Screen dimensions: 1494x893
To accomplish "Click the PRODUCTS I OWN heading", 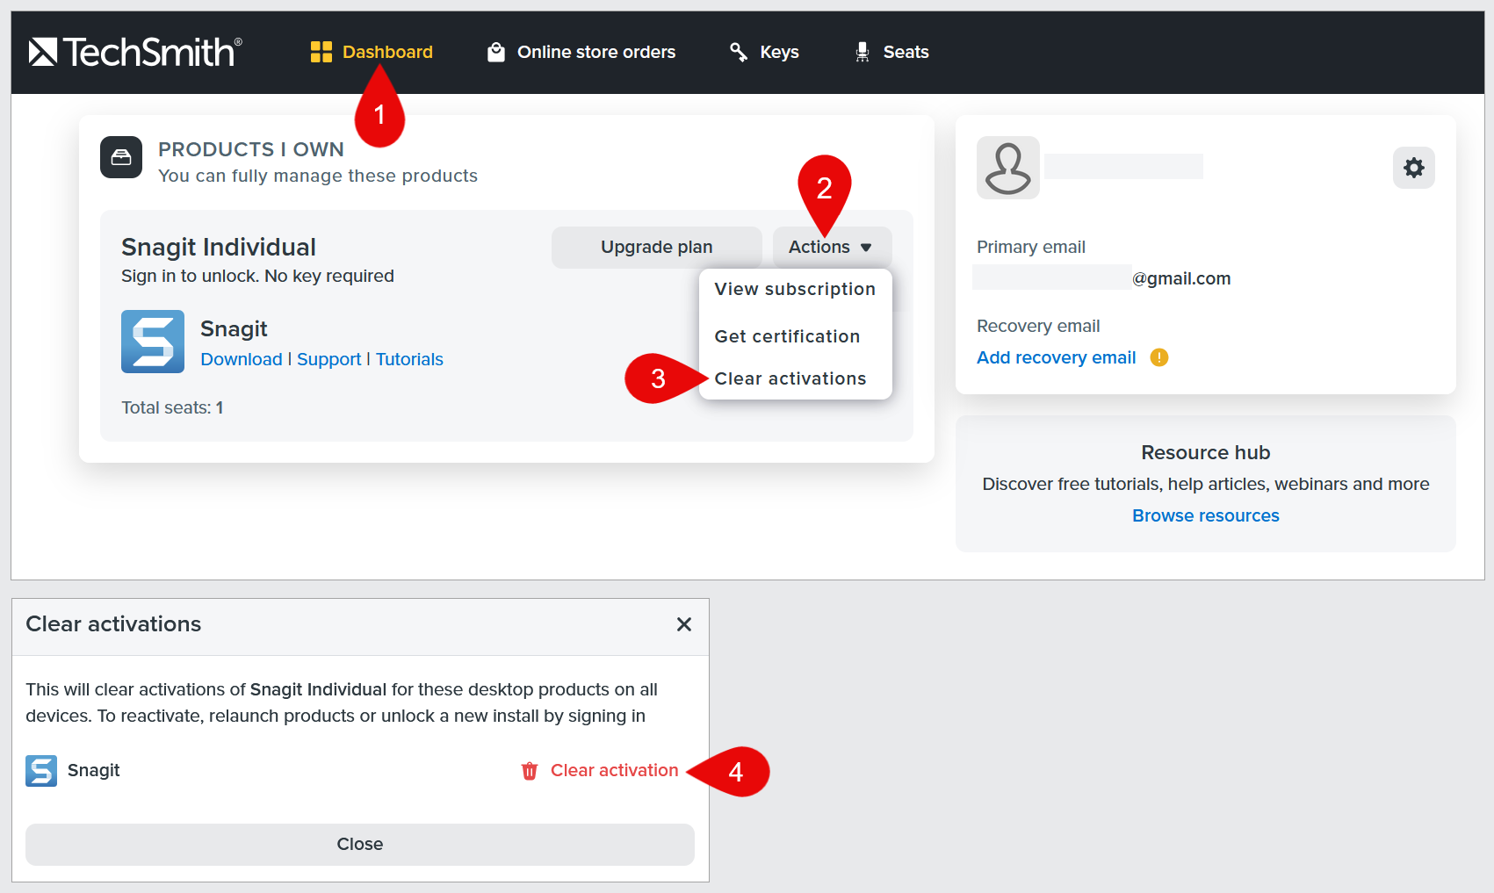I will [x=251, y=149].
